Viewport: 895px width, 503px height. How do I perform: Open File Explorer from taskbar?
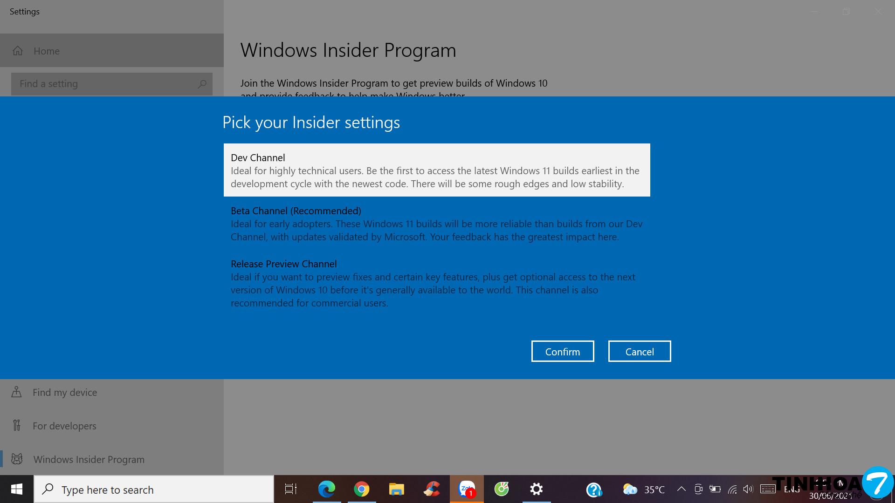[396, 489]
